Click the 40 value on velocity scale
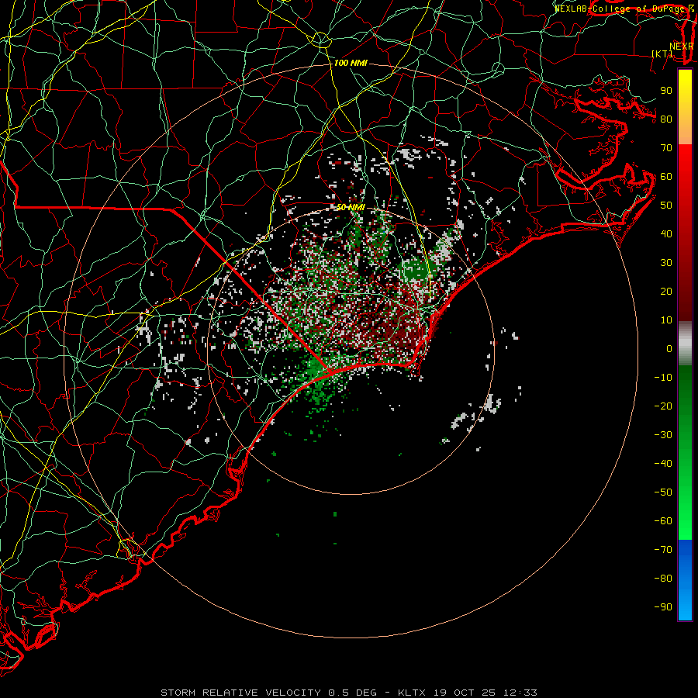698x698 pixels. [666, 234]
